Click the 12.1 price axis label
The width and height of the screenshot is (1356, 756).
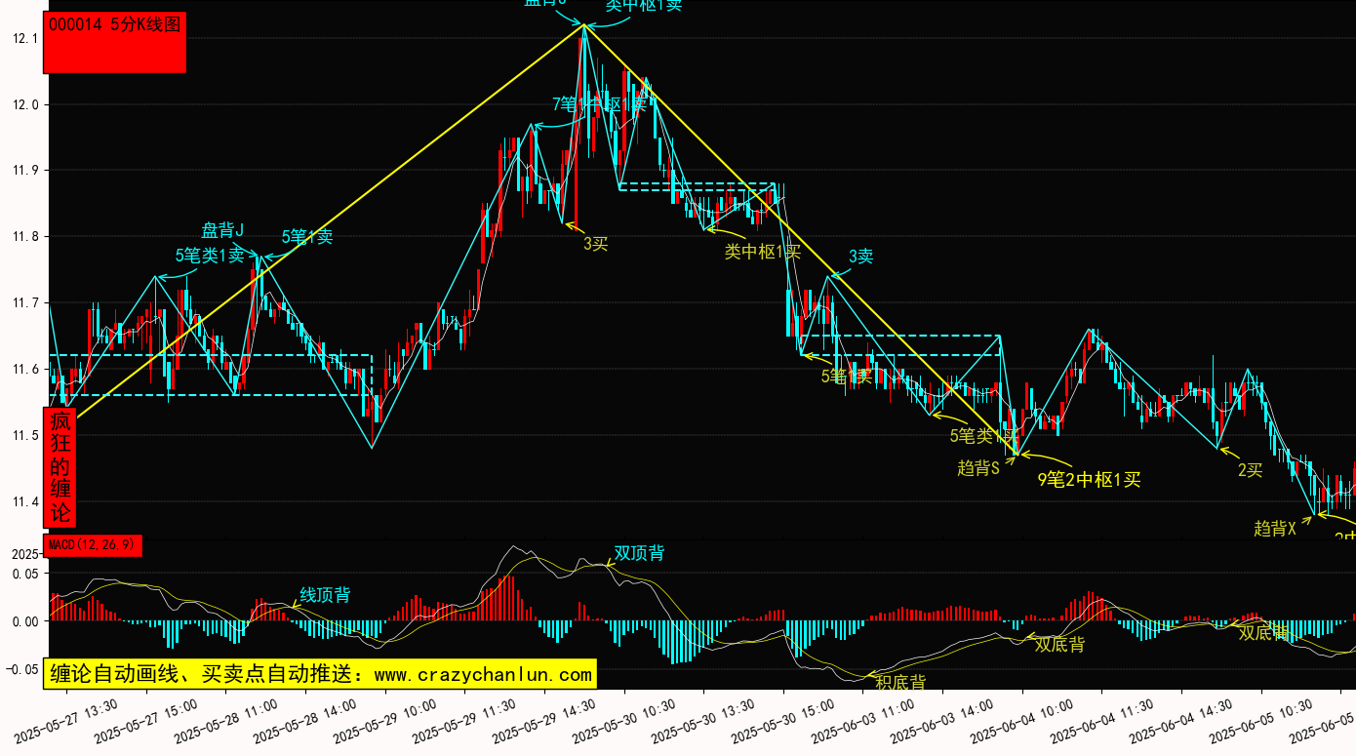(x=24, y=39)
